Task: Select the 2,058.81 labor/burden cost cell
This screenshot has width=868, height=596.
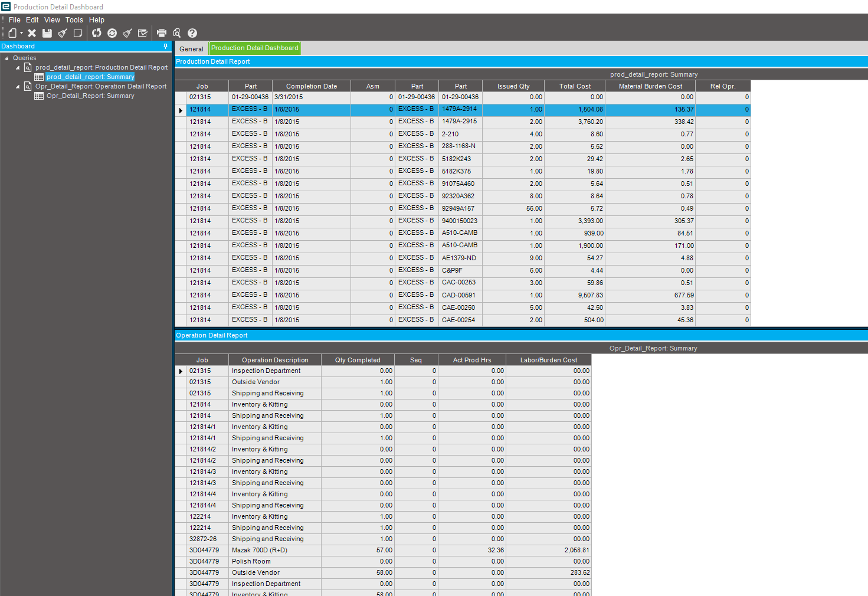Action: tap(549, 550)
